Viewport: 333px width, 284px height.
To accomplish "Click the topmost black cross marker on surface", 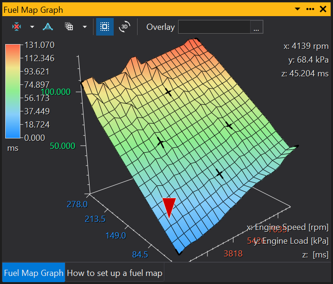I will click(168, 93).
